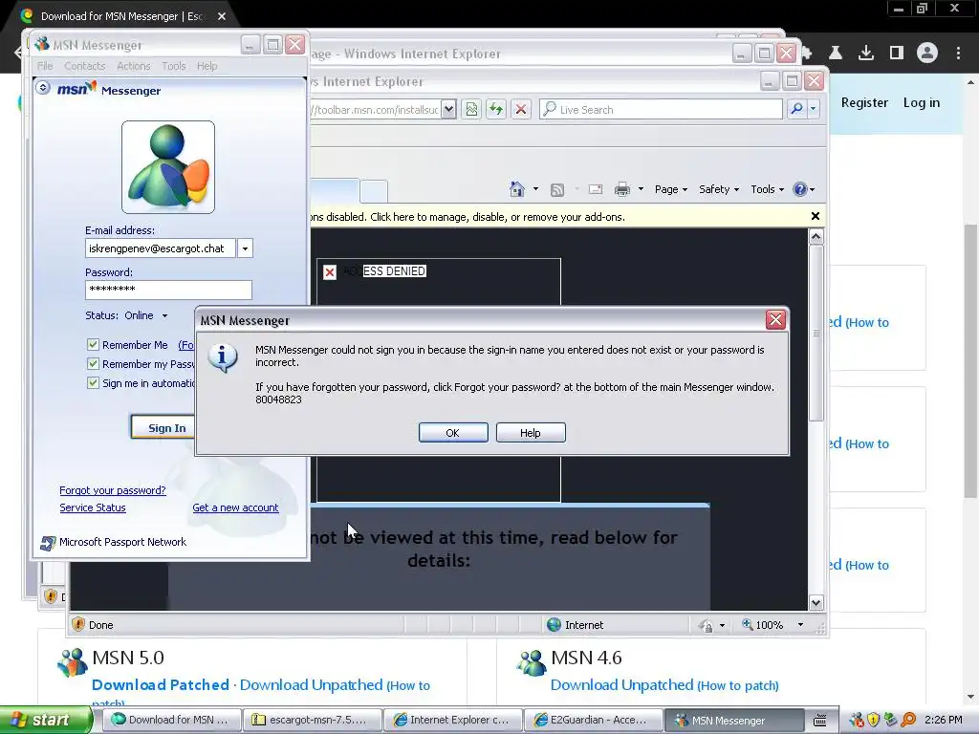Click the IE page scroll down arrow
This screenshot has width=979, height=734.
point(816,602)
